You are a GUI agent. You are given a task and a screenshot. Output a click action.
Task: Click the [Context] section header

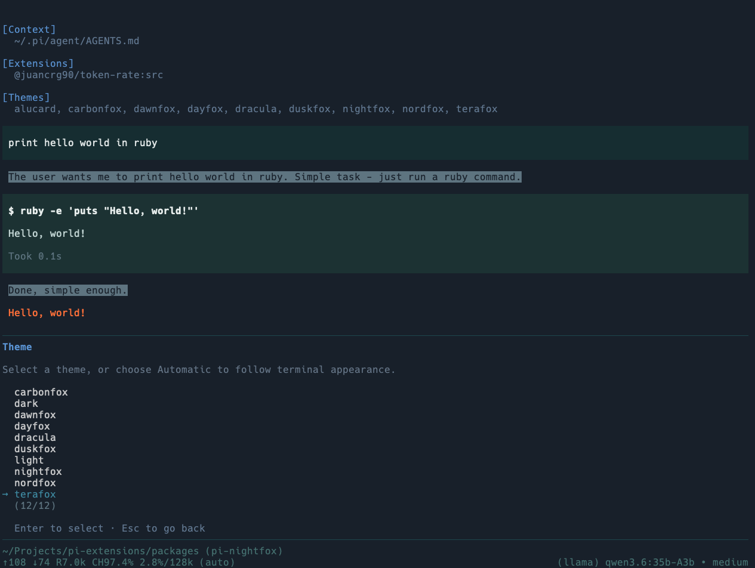(29, 29)
